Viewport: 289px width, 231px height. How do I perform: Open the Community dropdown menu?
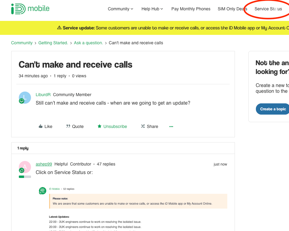pos(121,9)
